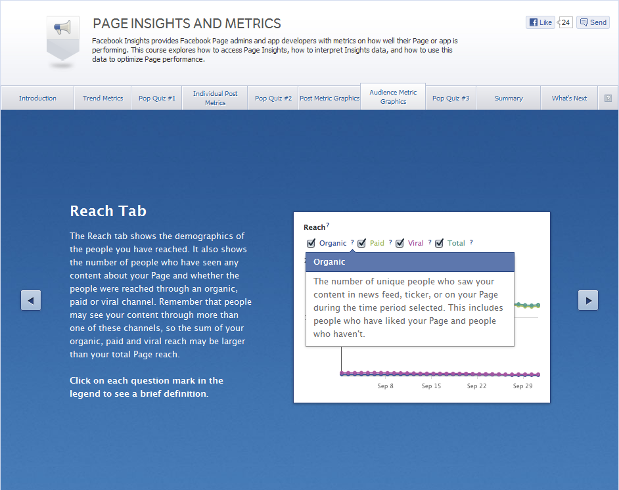
Task: Click the 24 likes count bubble
Action: (x=565, y=22)
